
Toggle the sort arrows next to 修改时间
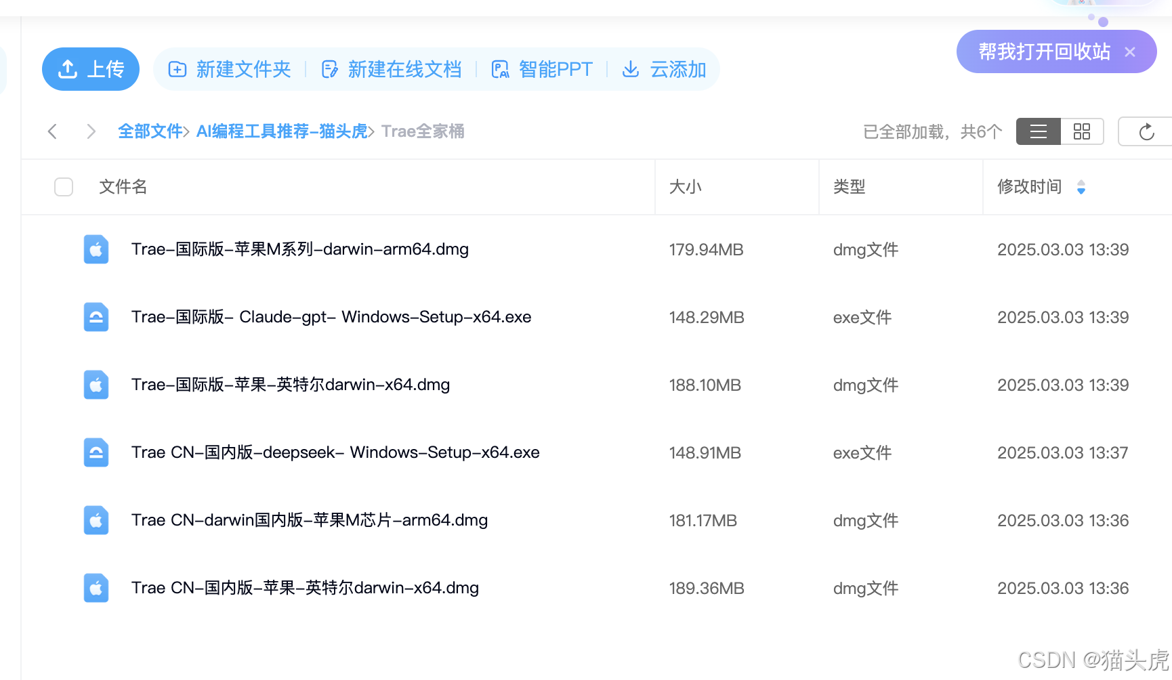tap(1081, 187)
